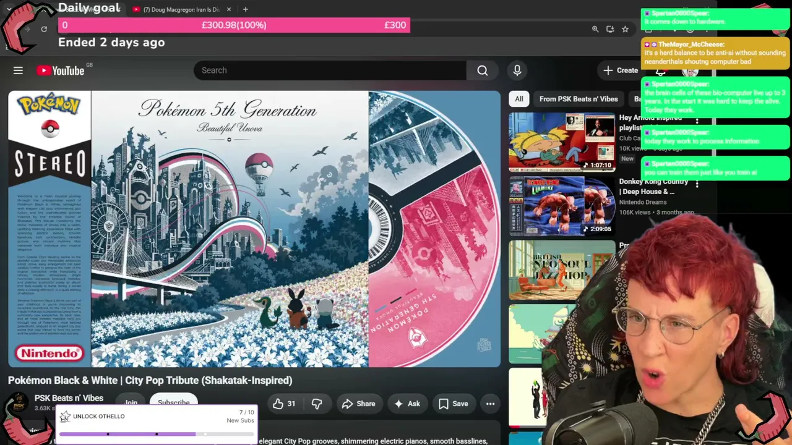Dislike the video with thumbs down
The image size is (792, 445).
(x=317, y=404)
